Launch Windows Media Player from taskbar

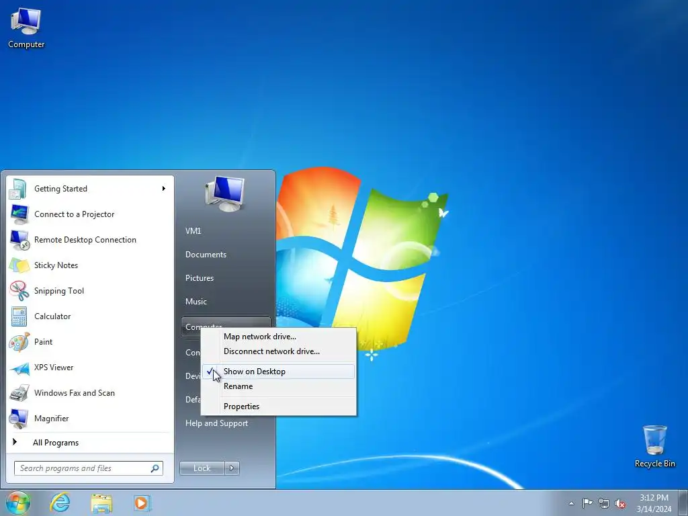[x=142, y=503]
